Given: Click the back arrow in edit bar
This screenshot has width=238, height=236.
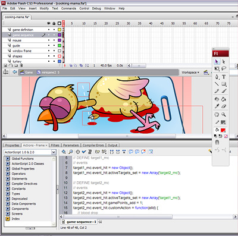Looking at the screenshot, I should tap(14, 72).
